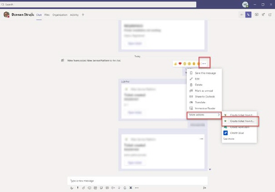
Task: Open more compose options ellipsis
Action: (x=137, y=187)
